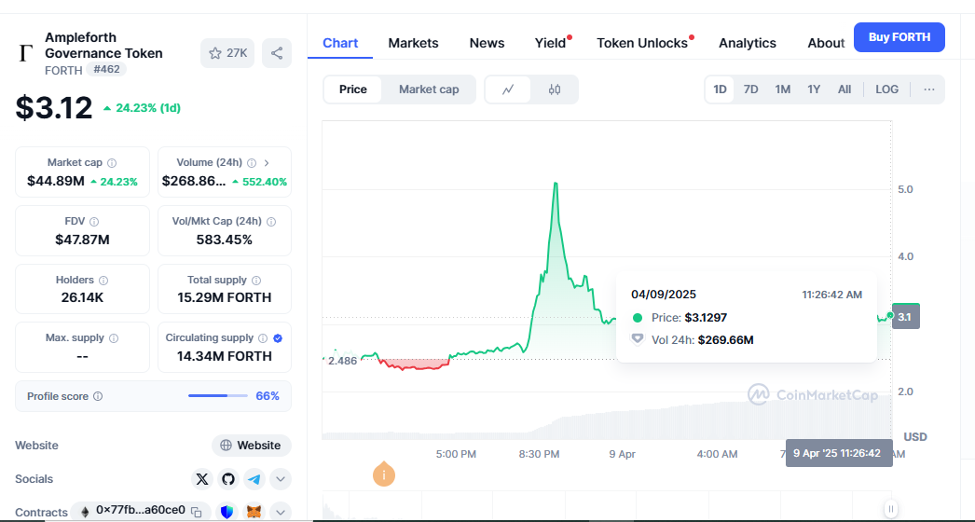The image size is (975, 522).
Task: Open the Volume (24h) info icon
Action: (x=252, y=163)
